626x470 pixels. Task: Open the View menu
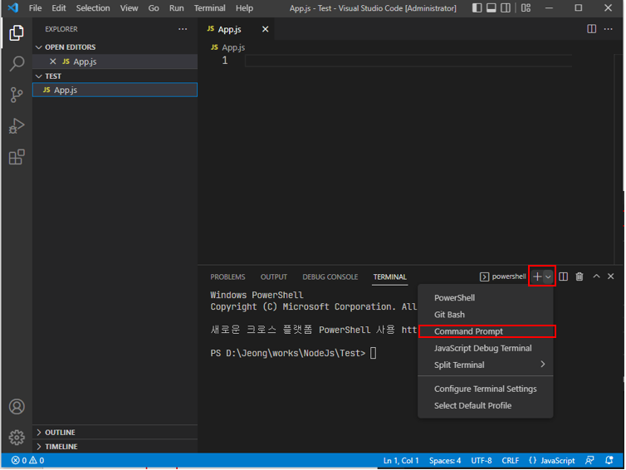129,8
